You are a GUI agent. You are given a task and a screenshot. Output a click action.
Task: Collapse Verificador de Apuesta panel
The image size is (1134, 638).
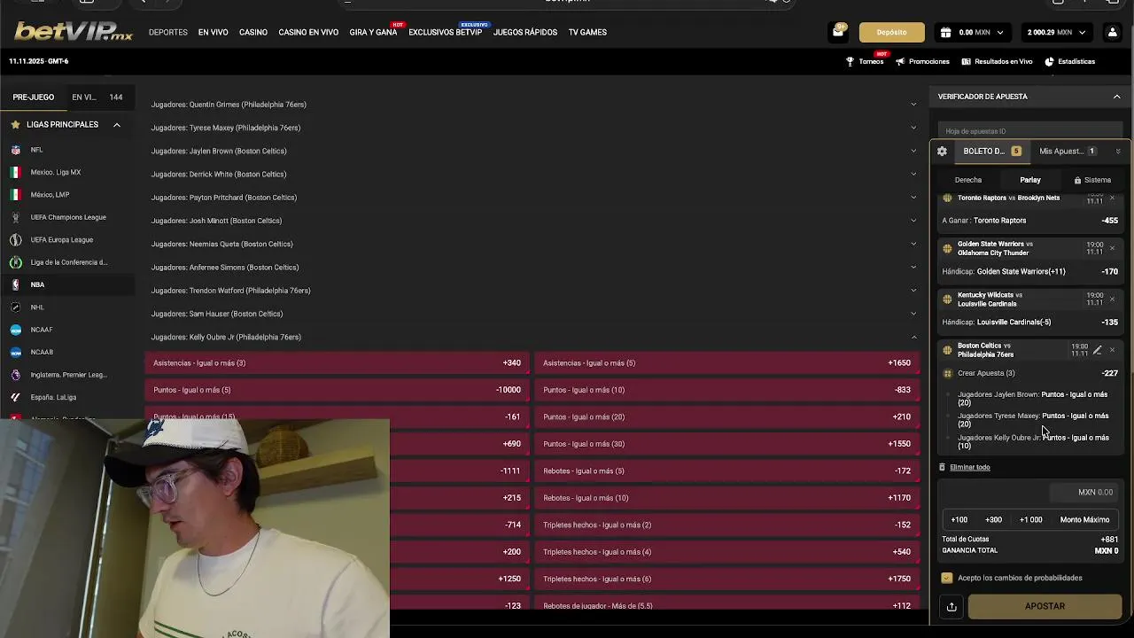[1116, 97]
